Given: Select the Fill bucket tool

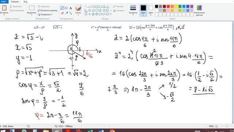Looking at the screenshot, I should (x=67, y=8).
